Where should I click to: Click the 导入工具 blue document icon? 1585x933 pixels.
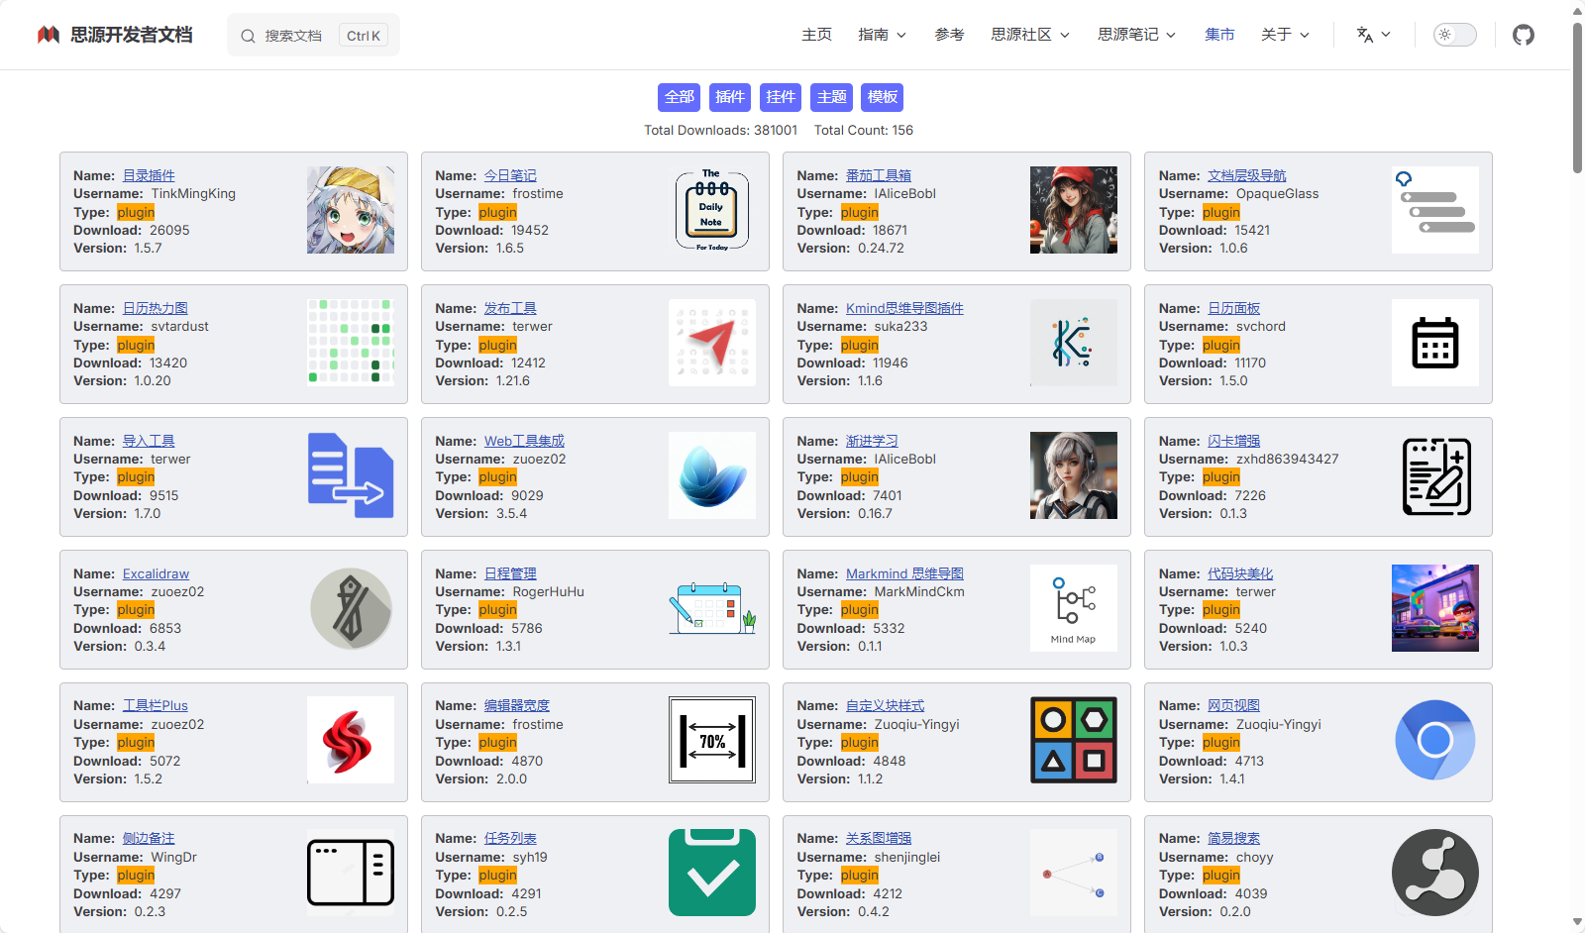[351, 475]
